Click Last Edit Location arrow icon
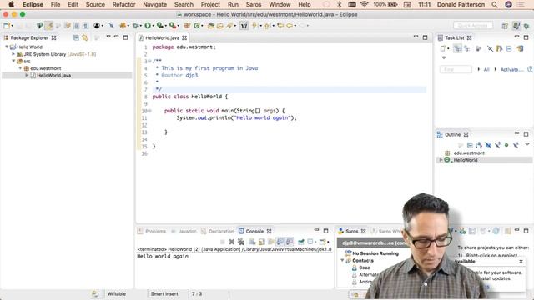Viewport: 534px width, 300px height. [x=280, y=26]
